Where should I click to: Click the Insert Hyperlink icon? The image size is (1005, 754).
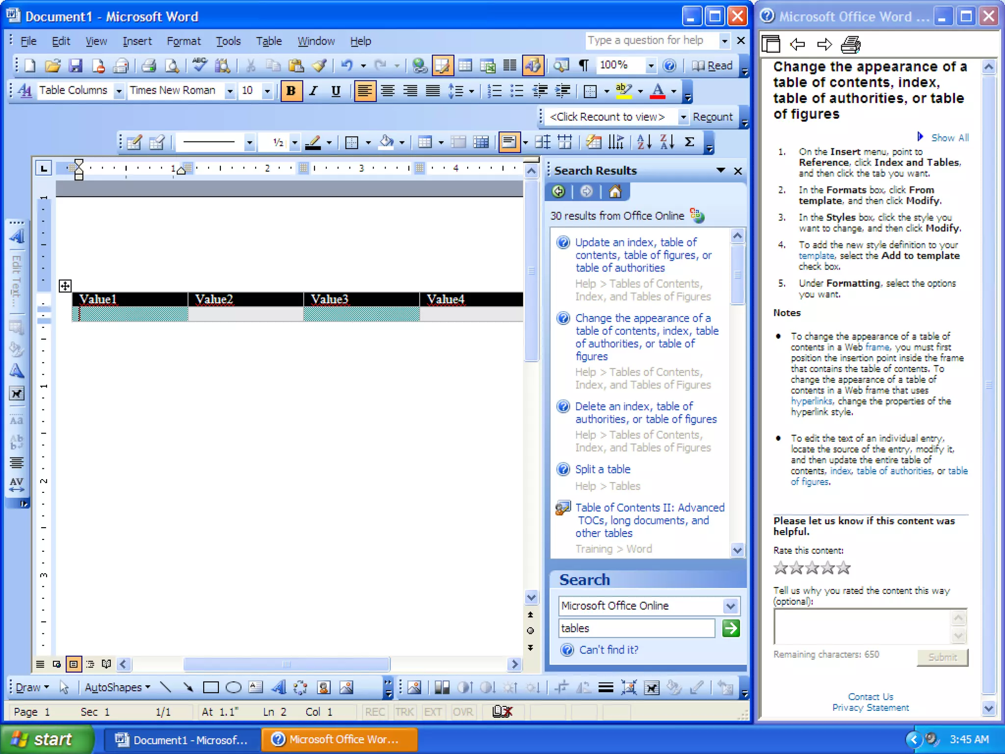(x=419, y=65)
